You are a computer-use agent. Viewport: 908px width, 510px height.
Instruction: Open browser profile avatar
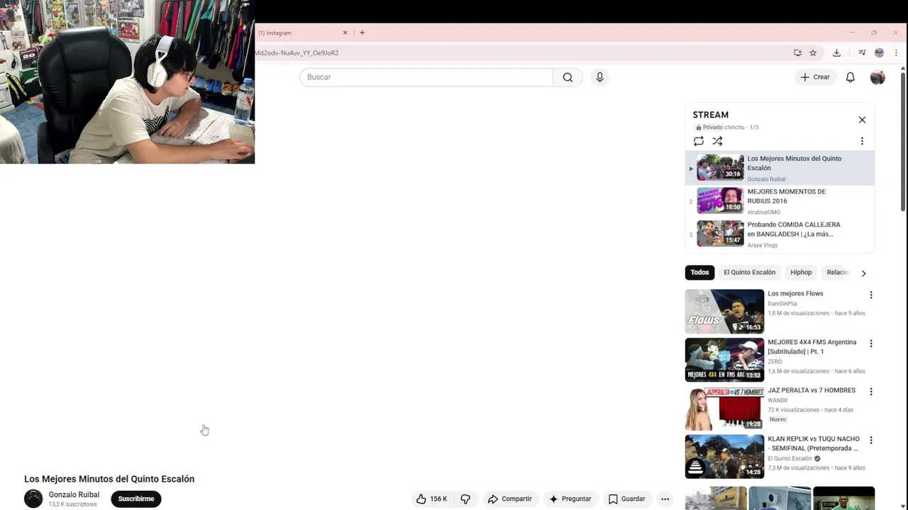879,52
